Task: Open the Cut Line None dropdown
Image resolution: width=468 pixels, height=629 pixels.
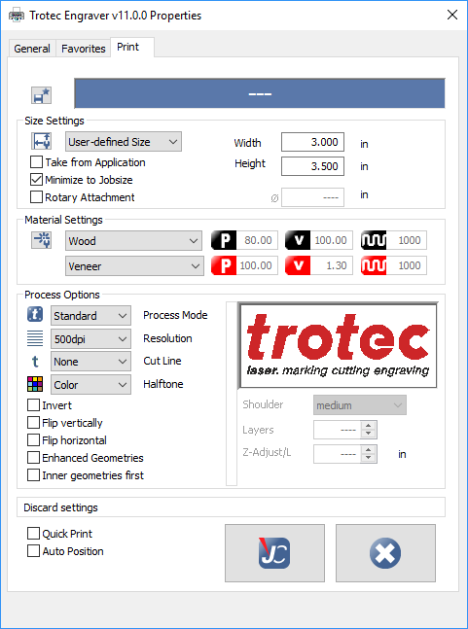Action: click(x=90, y=362)
